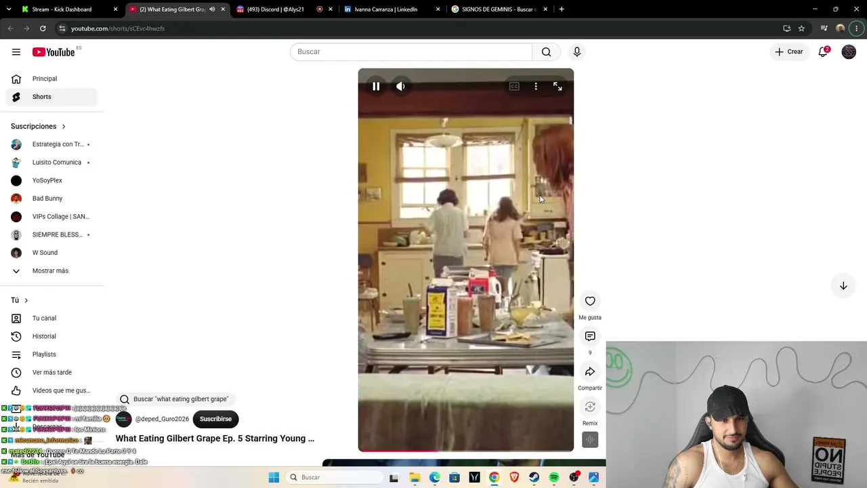This screenshot has width=867, height=488.
Task: Open Ver más tarde list
Action: [x=51, y=373]
